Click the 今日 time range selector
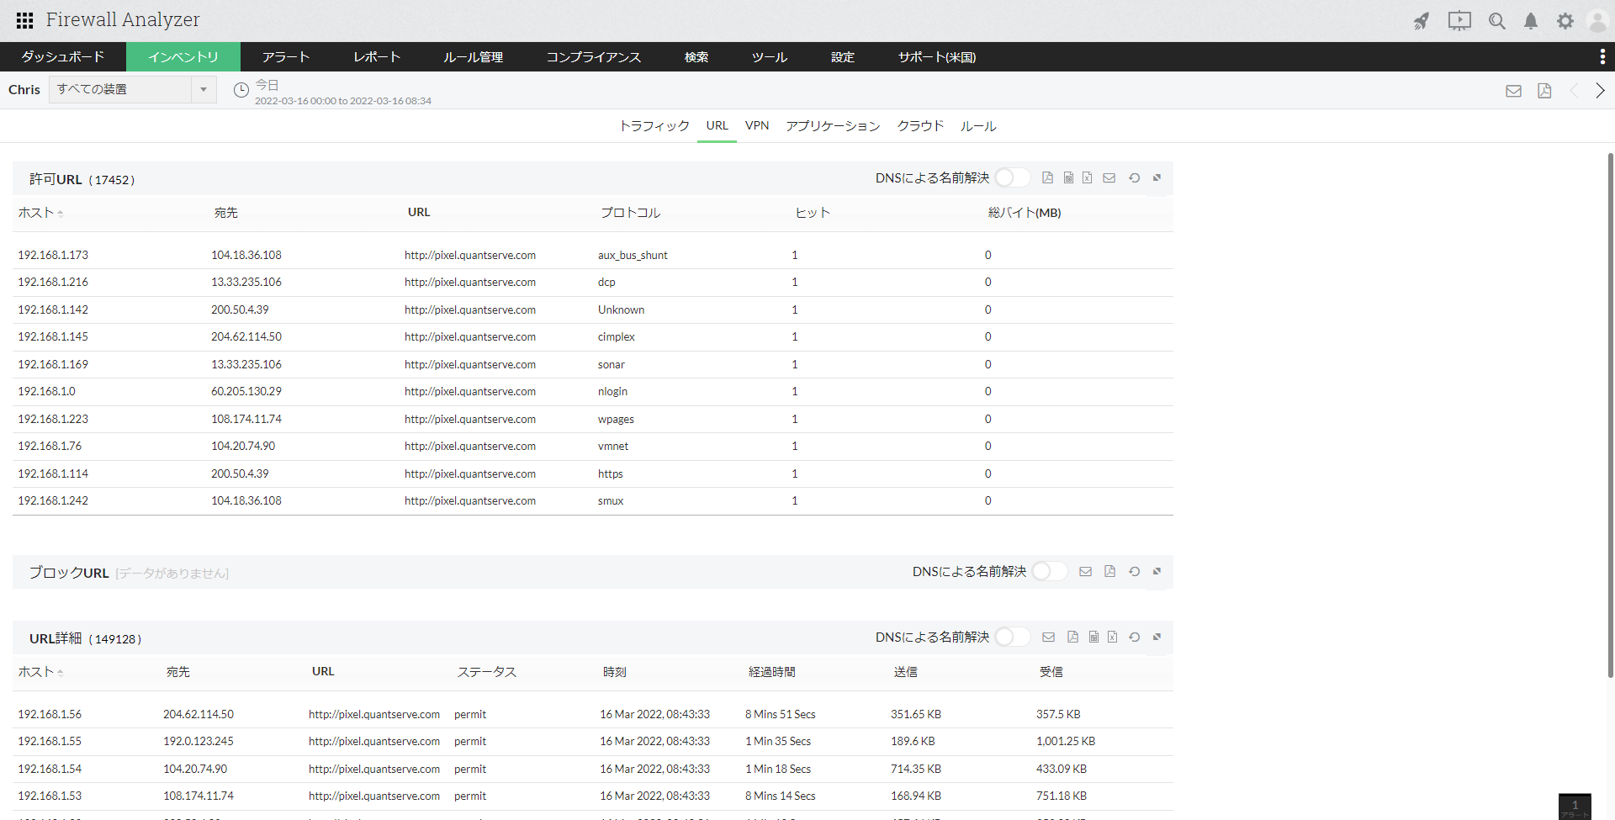 267,86
